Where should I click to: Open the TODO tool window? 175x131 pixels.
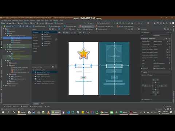16,107
